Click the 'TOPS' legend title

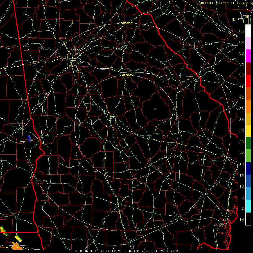[x=247, y=17]
